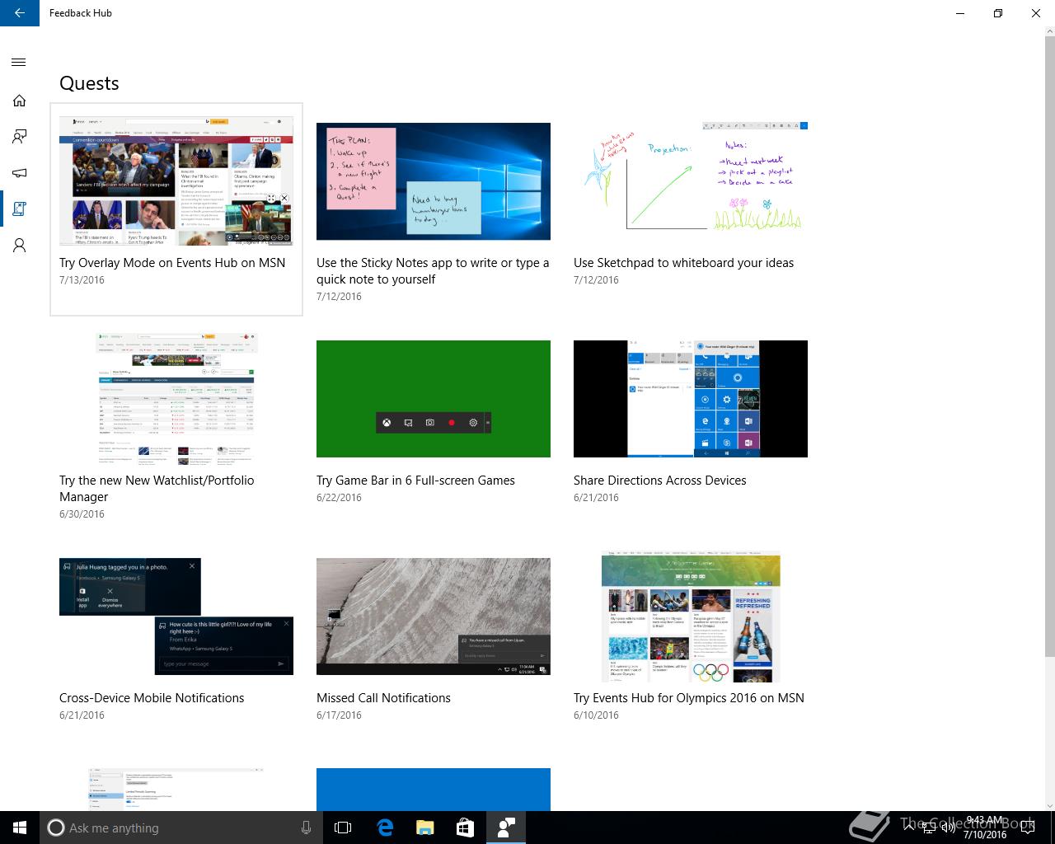Viewport: 1055px width, 844px height.
Task: Click 'Try Overlay Mode on Events Hub on MSN'
Action: point(172,263)
